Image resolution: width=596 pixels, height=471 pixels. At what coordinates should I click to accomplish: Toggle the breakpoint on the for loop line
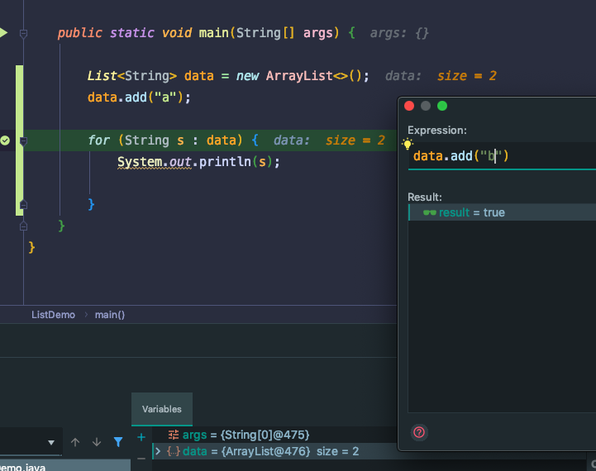pos(5,140)
